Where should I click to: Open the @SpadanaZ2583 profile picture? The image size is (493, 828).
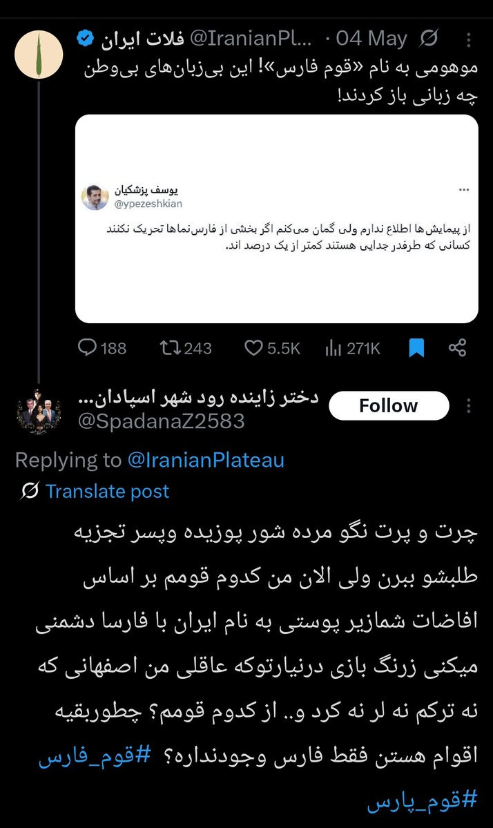tap(39, 412)
